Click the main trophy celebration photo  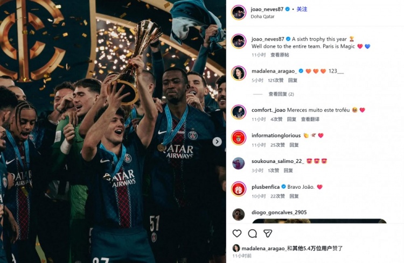coord(113,131)
